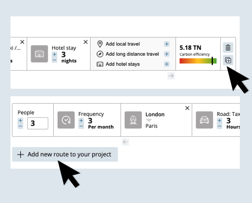Click the People number input field
Screen dimensions: 252x203
coord(37,123)
